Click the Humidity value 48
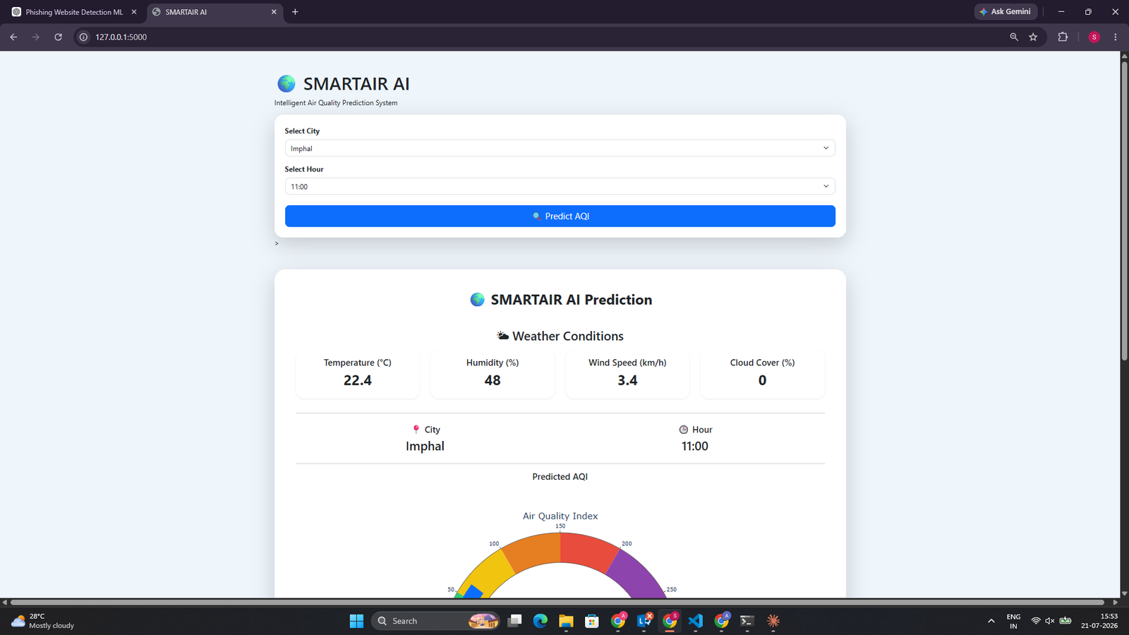 pos(493,380)
